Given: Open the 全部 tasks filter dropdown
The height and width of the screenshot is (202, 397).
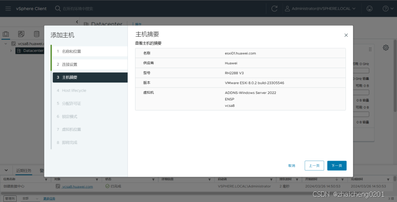Looking at the screenshot, I should 30,199.
